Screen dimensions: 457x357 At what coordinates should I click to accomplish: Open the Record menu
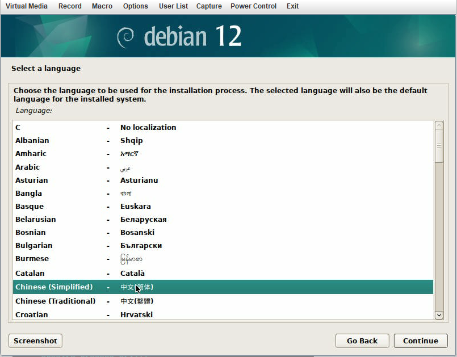(x=70, y=6)
